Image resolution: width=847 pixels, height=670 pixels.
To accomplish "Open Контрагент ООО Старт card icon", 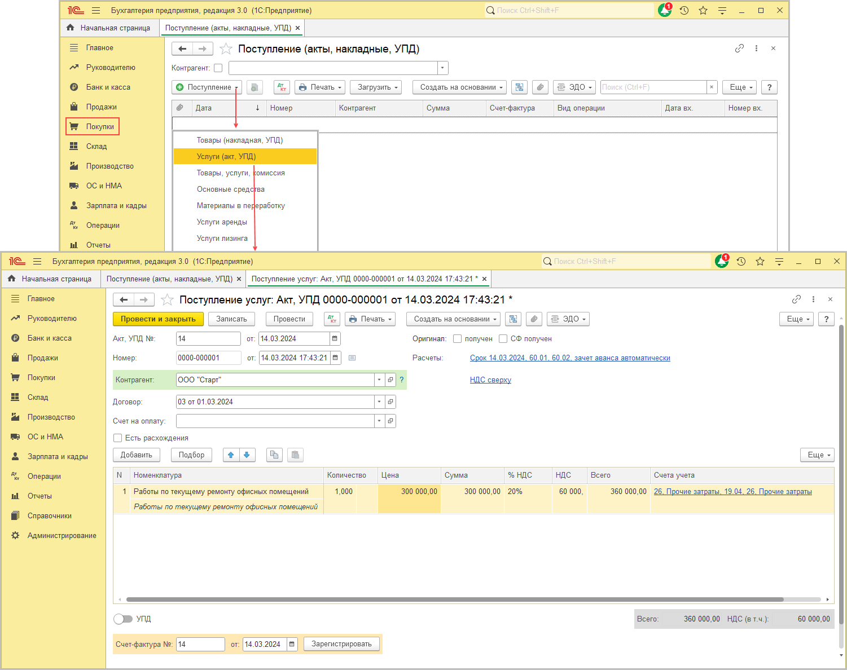I will coord(390,380).
